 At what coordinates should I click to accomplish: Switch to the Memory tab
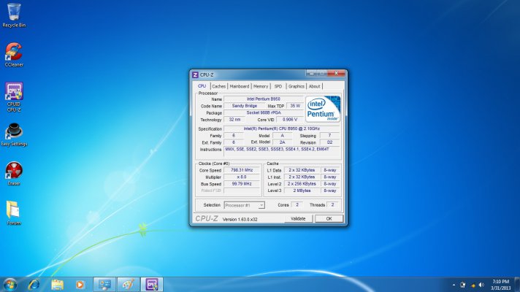pos(261,86)
